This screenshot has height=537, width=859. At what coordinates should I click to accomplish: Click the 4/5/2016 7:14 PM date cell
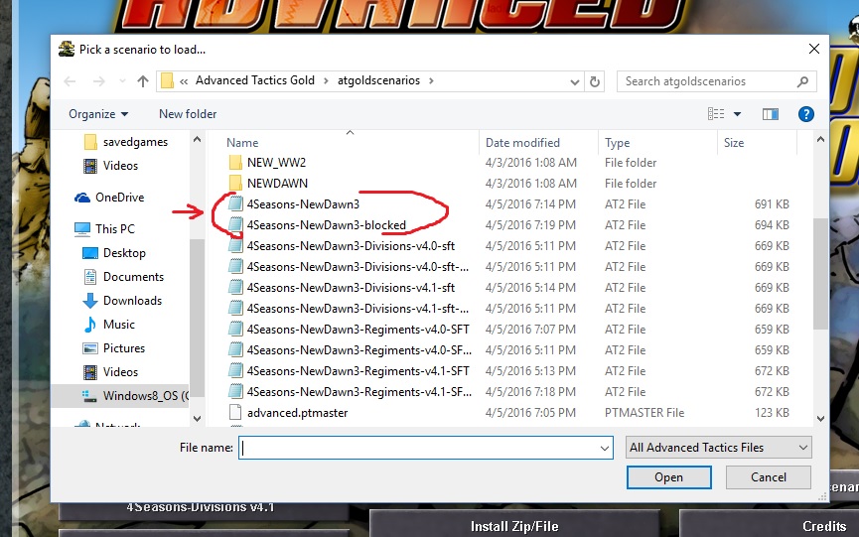(529, 204)
